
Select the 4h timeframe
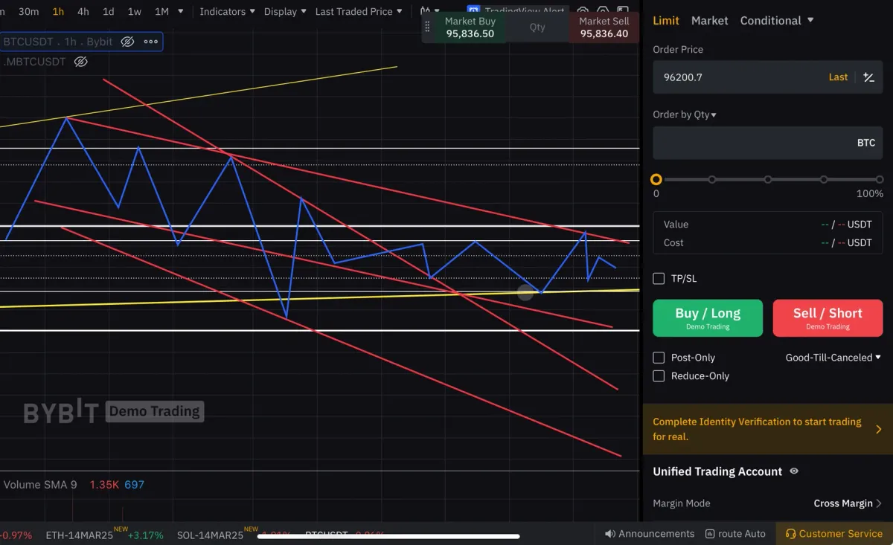pyautogui.click(x=83, y=11)
